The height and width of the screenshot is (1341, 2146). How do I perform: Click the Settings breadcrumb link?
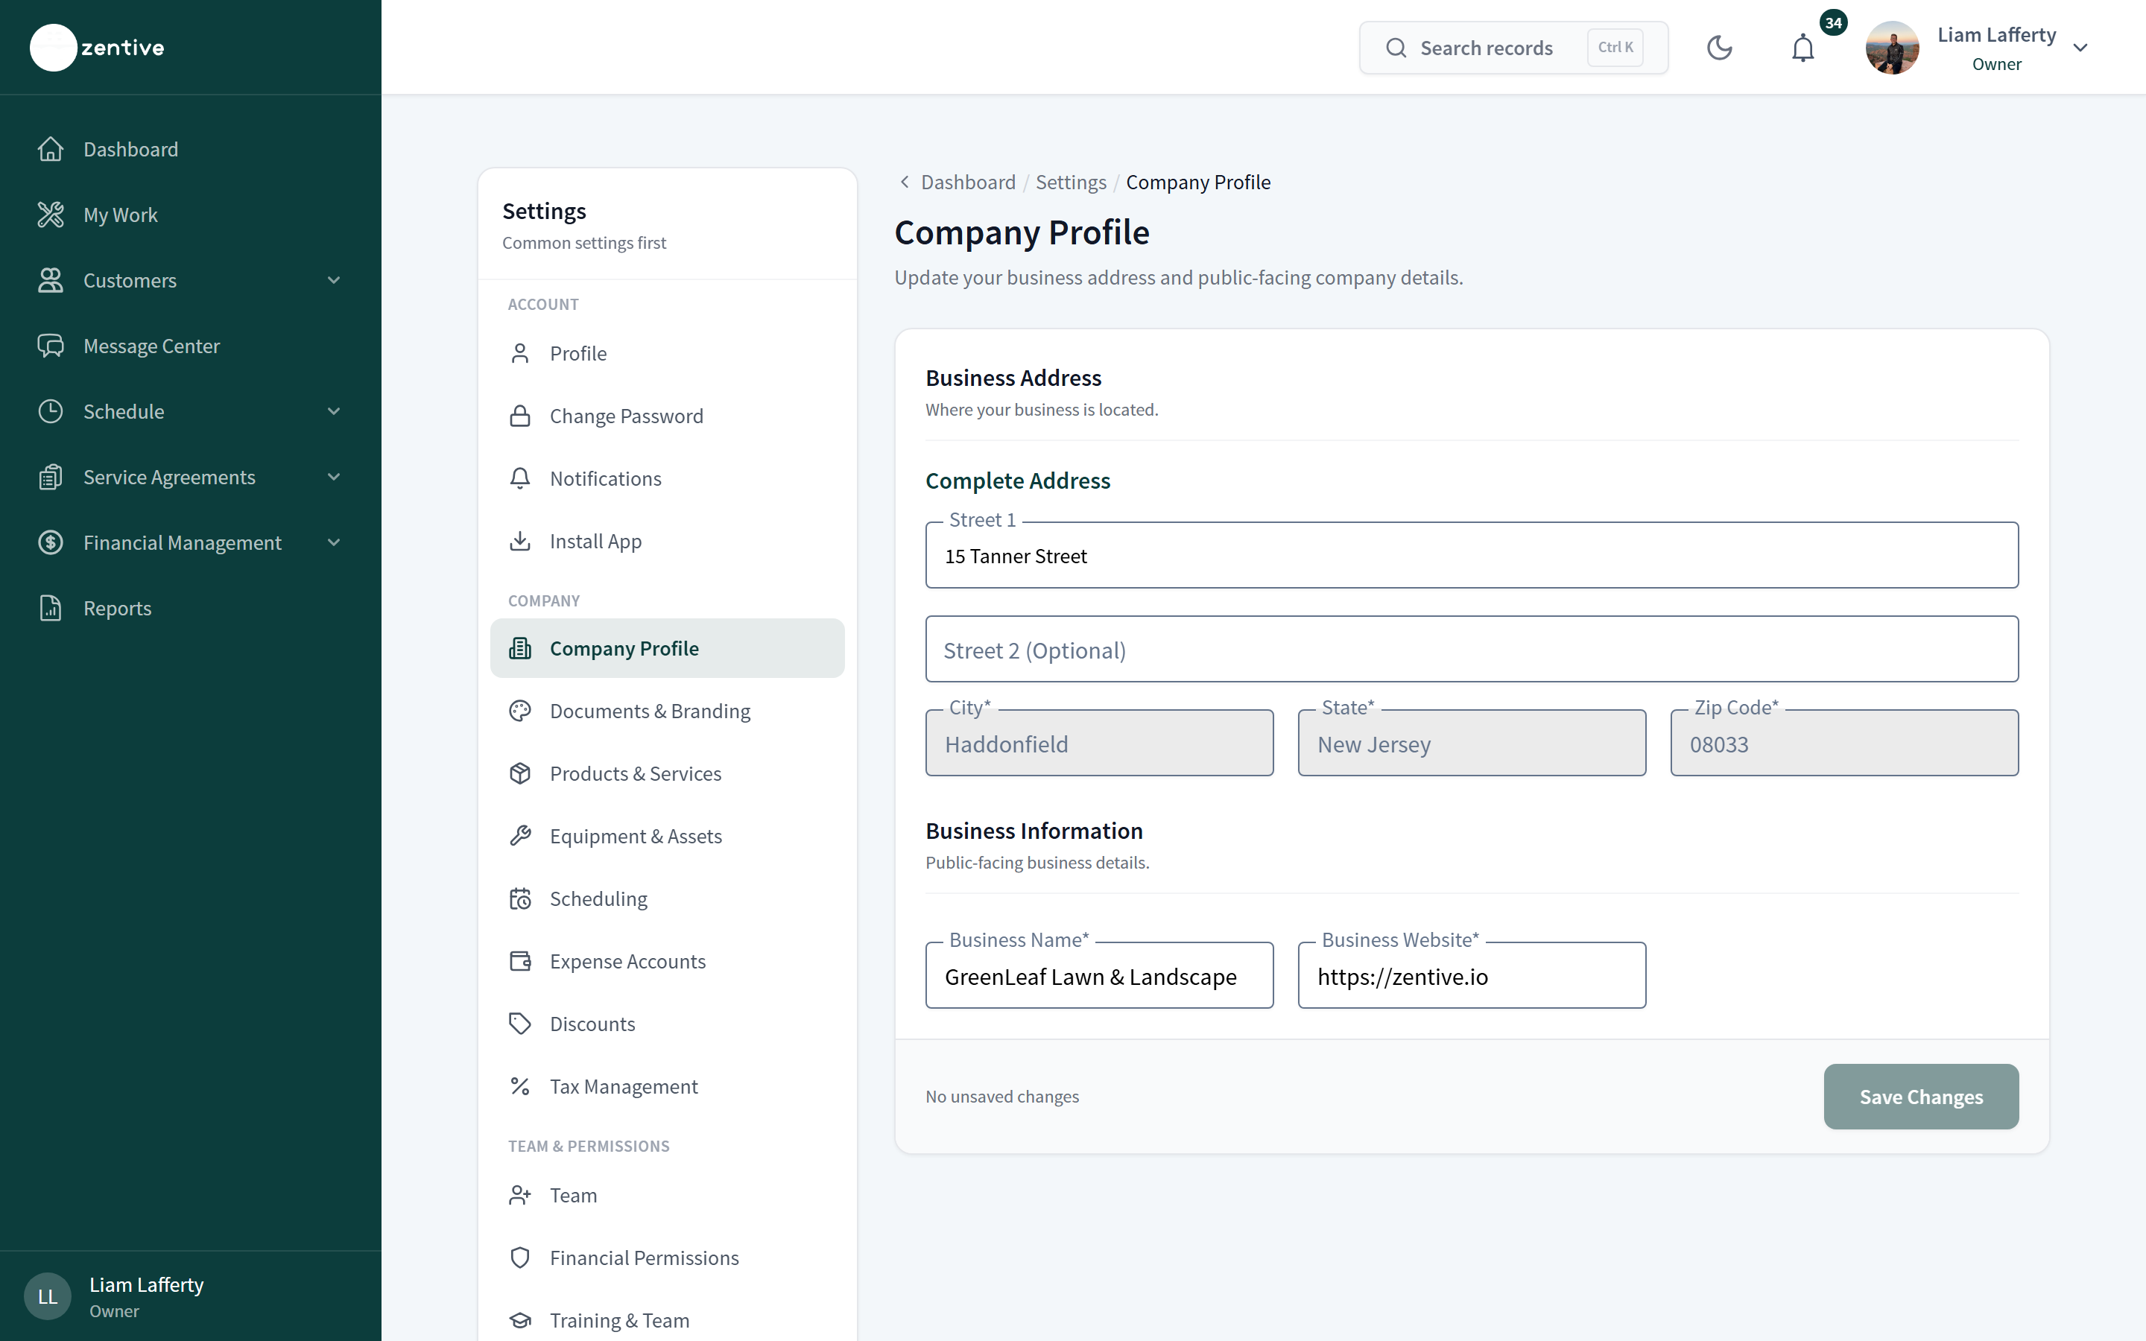[x=1072, y=182]
